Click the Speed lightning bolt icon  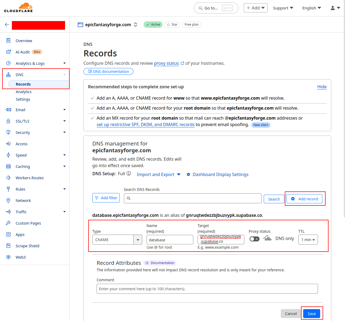tap(8, 155)
